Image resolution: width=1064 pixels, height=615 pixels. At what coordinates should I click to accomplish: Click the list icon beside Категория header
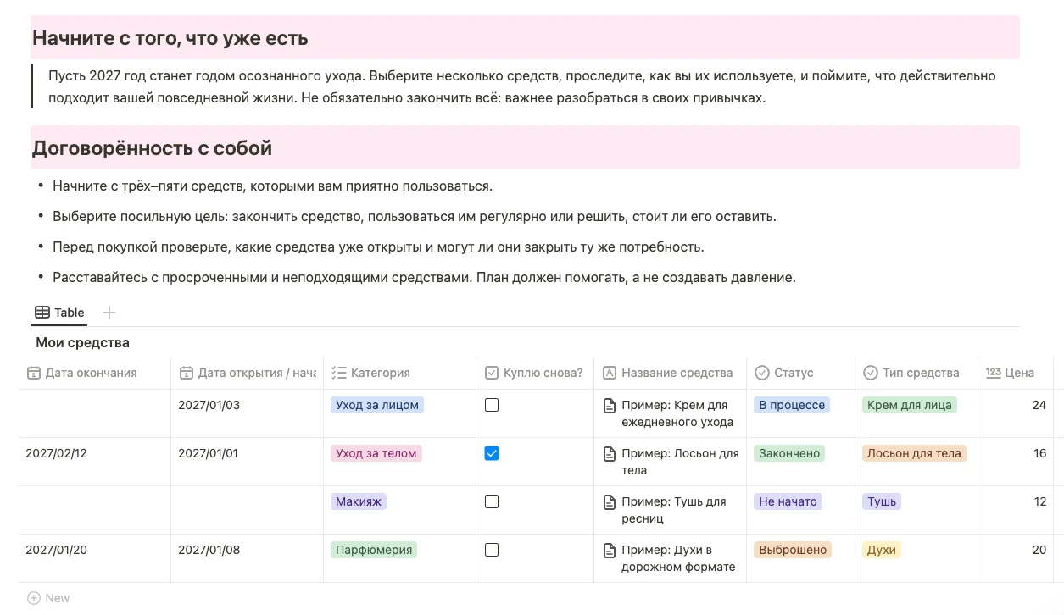coord(339,373)
